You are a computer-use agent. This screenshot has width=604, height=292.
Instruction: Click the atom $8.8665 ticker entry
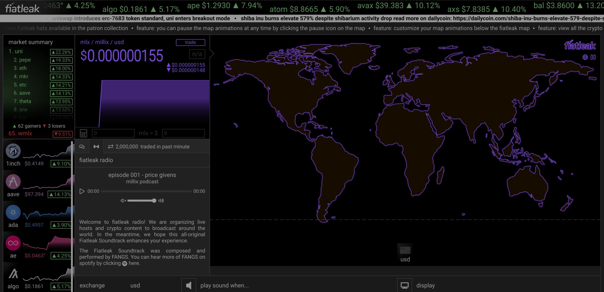[310, 9]
